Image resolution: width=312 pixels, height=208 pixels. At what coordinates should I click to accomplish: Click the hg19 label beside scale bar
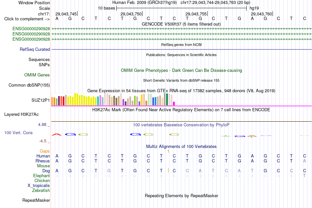coord(254,8)
